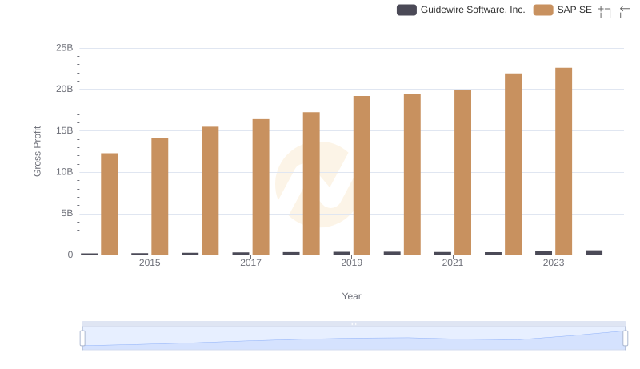Click the Guidewire Software, Inc. legend label
The image size is (640, 369).
pos(473,10)
